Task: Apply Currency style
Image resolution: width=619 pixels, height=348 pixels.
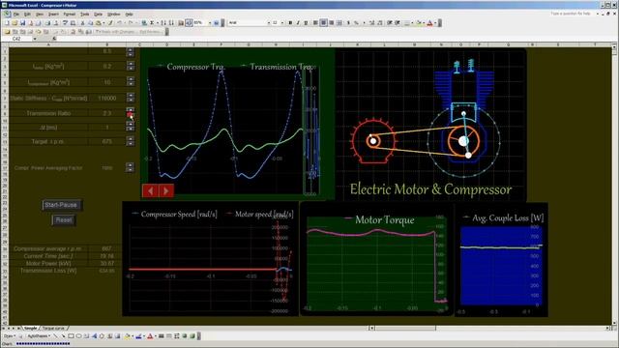Action: click(x=348, y=23)
